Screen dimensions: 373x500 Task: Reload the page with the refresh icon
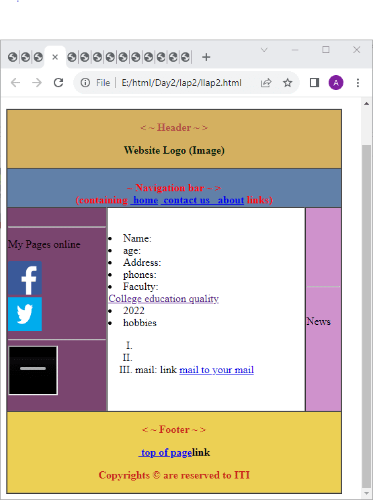click(58, 83)
